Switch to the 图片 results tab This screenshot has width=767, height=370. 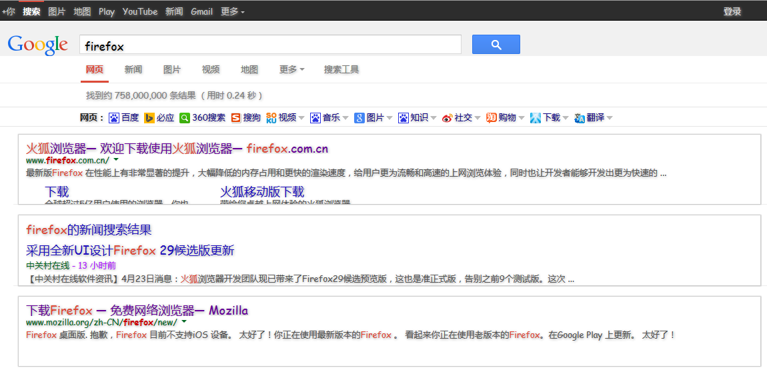pos(171,69)
